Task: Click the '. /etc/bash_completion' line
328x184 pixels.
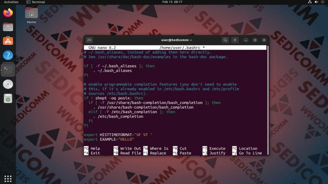Action: (x=118, y=116)
